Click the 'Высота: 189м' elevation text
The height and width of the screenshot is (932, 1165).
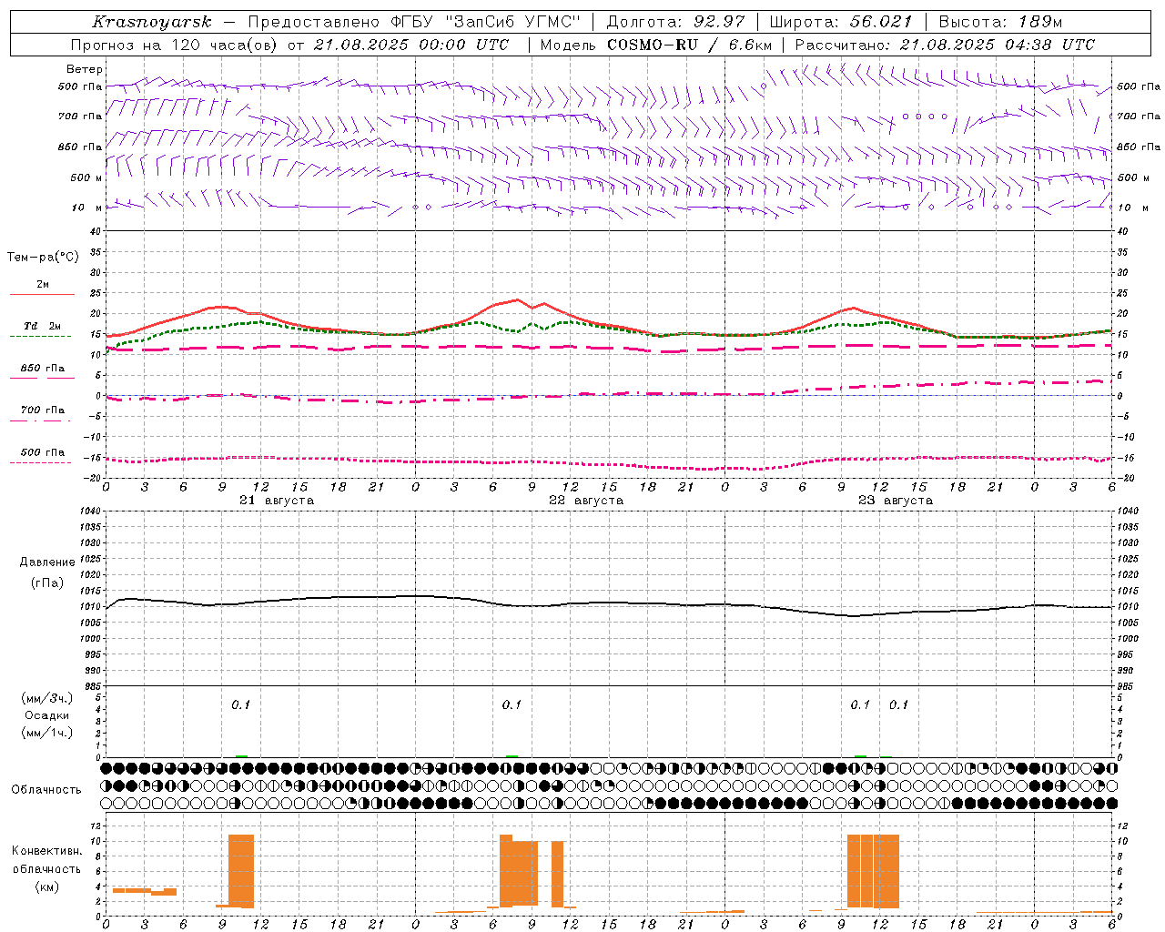pyautogui.click(x=1000, y=22)
